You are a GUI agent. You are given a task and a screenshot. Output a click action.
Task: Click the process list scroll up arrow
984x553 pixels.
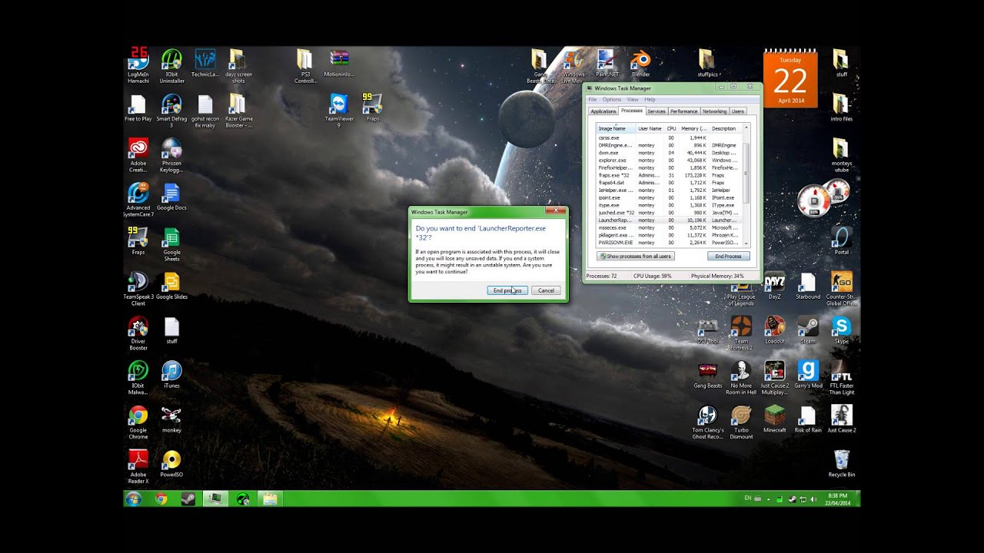coord(746,128)
